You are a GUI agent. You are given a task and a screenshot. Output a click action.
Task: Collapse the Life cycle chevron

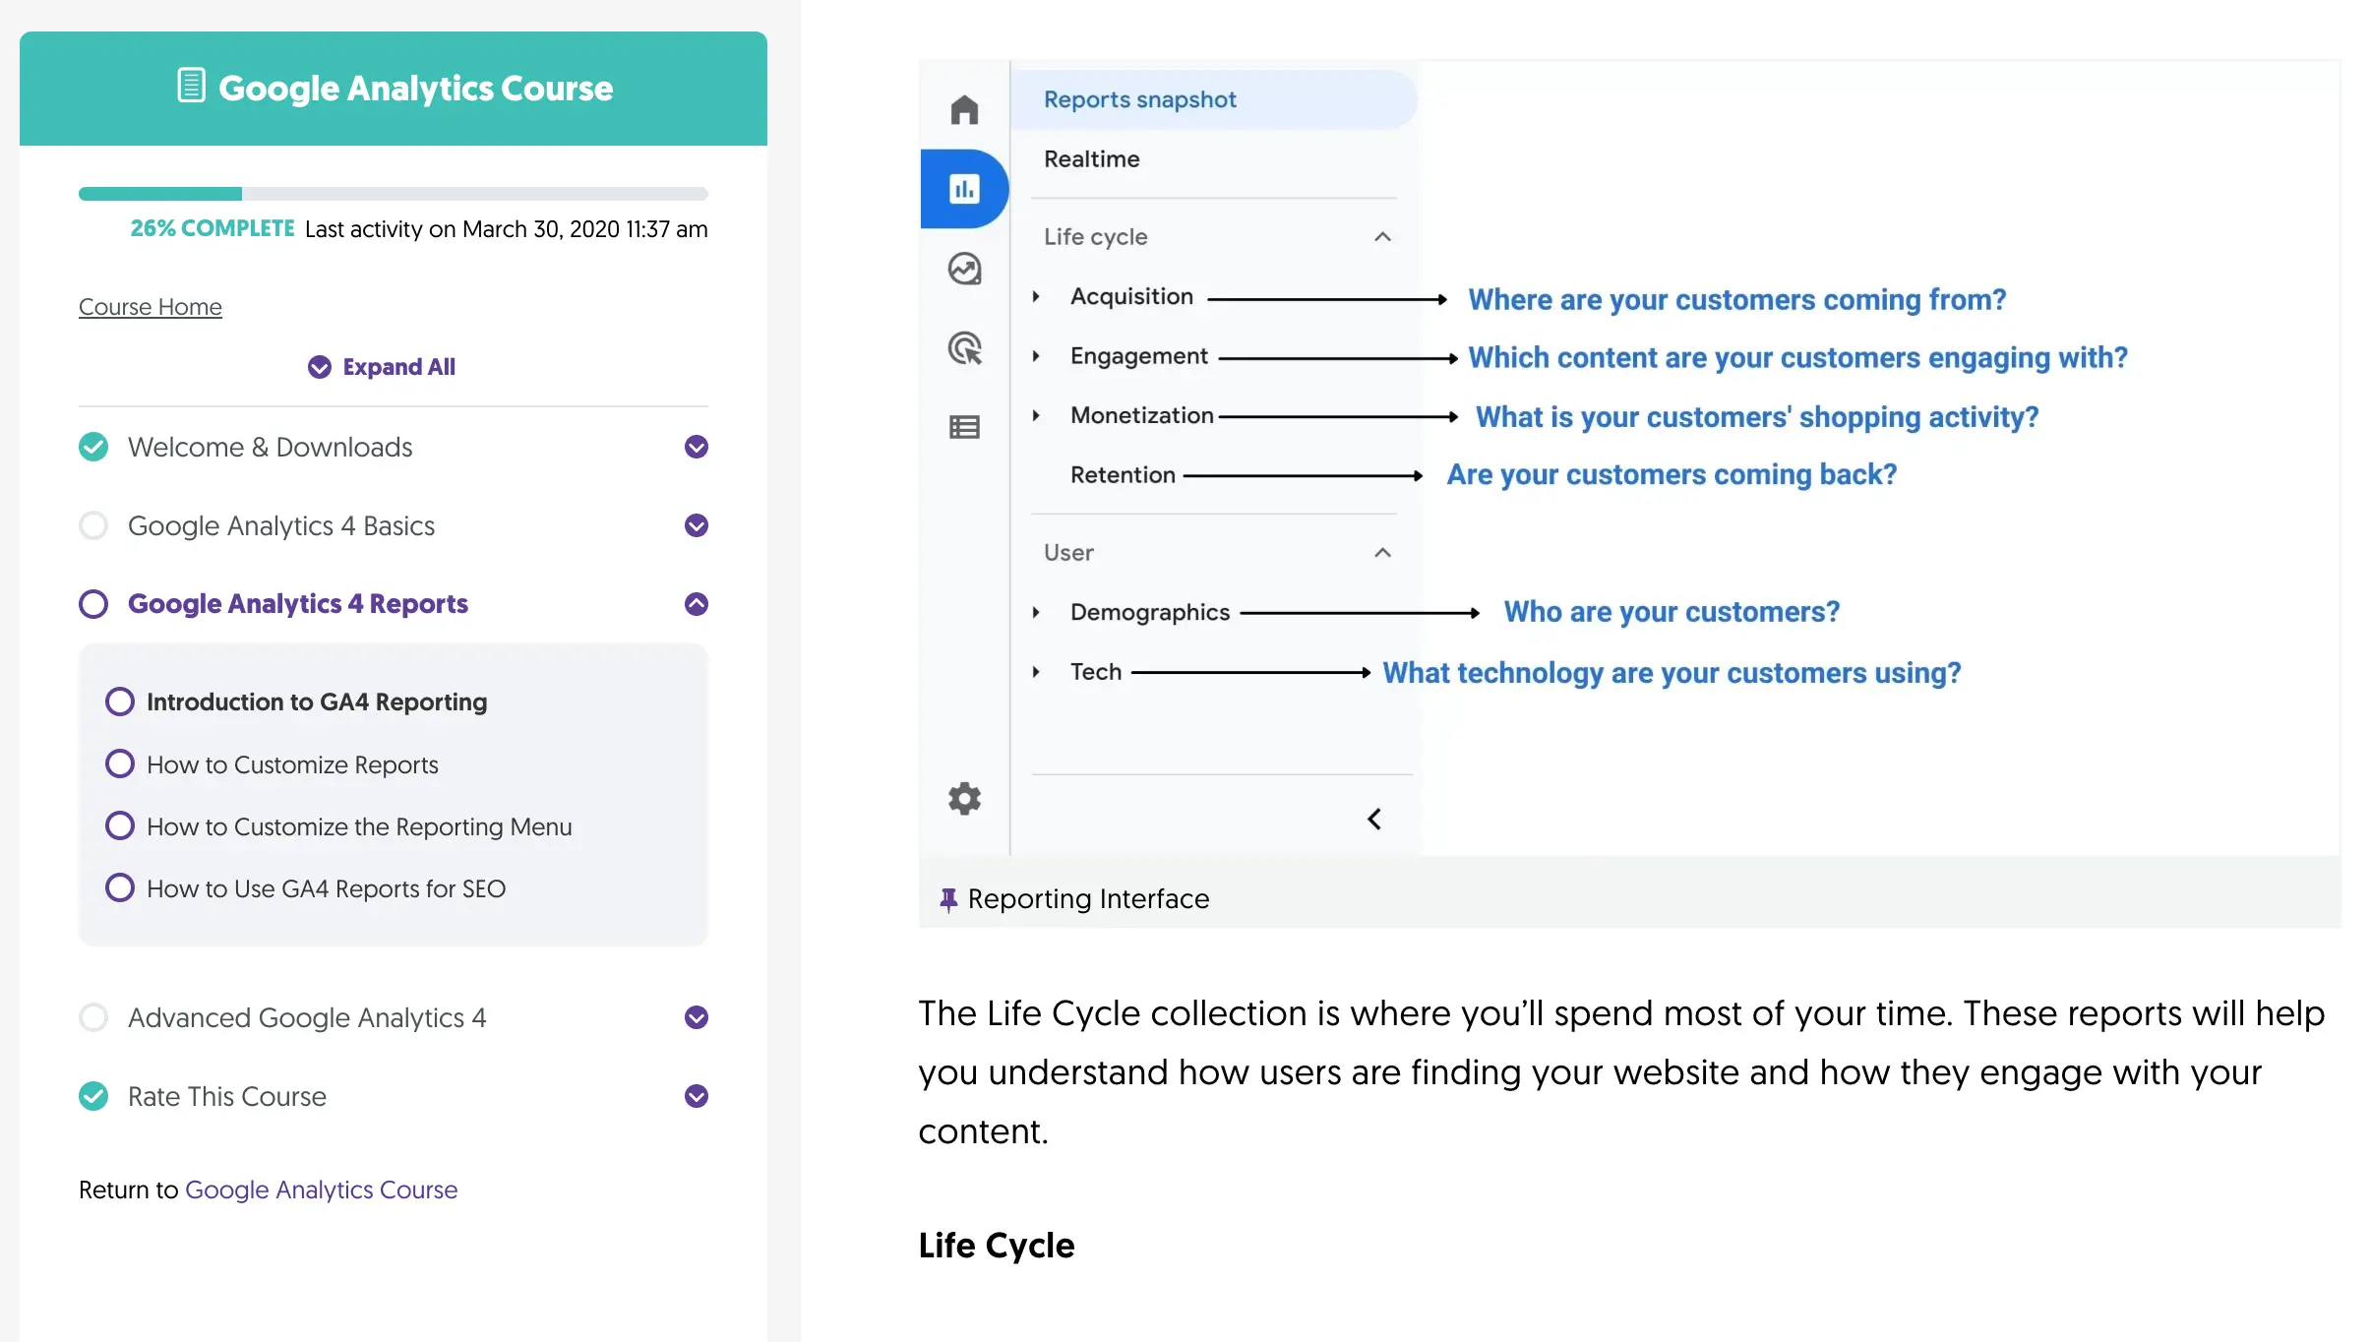(1381, 237)
